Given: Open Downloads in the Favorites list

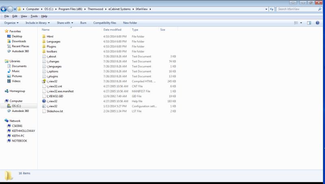Looking at the screenshot, I should (x=19, y=41).
